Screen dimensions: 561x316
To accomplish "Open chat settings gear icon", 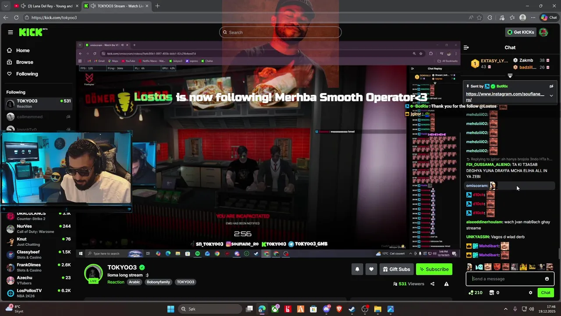I will [x=530, y=293].
